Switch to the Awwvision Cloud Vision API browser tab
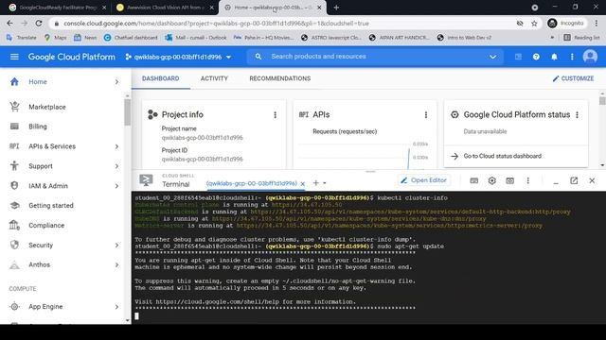 166,8
